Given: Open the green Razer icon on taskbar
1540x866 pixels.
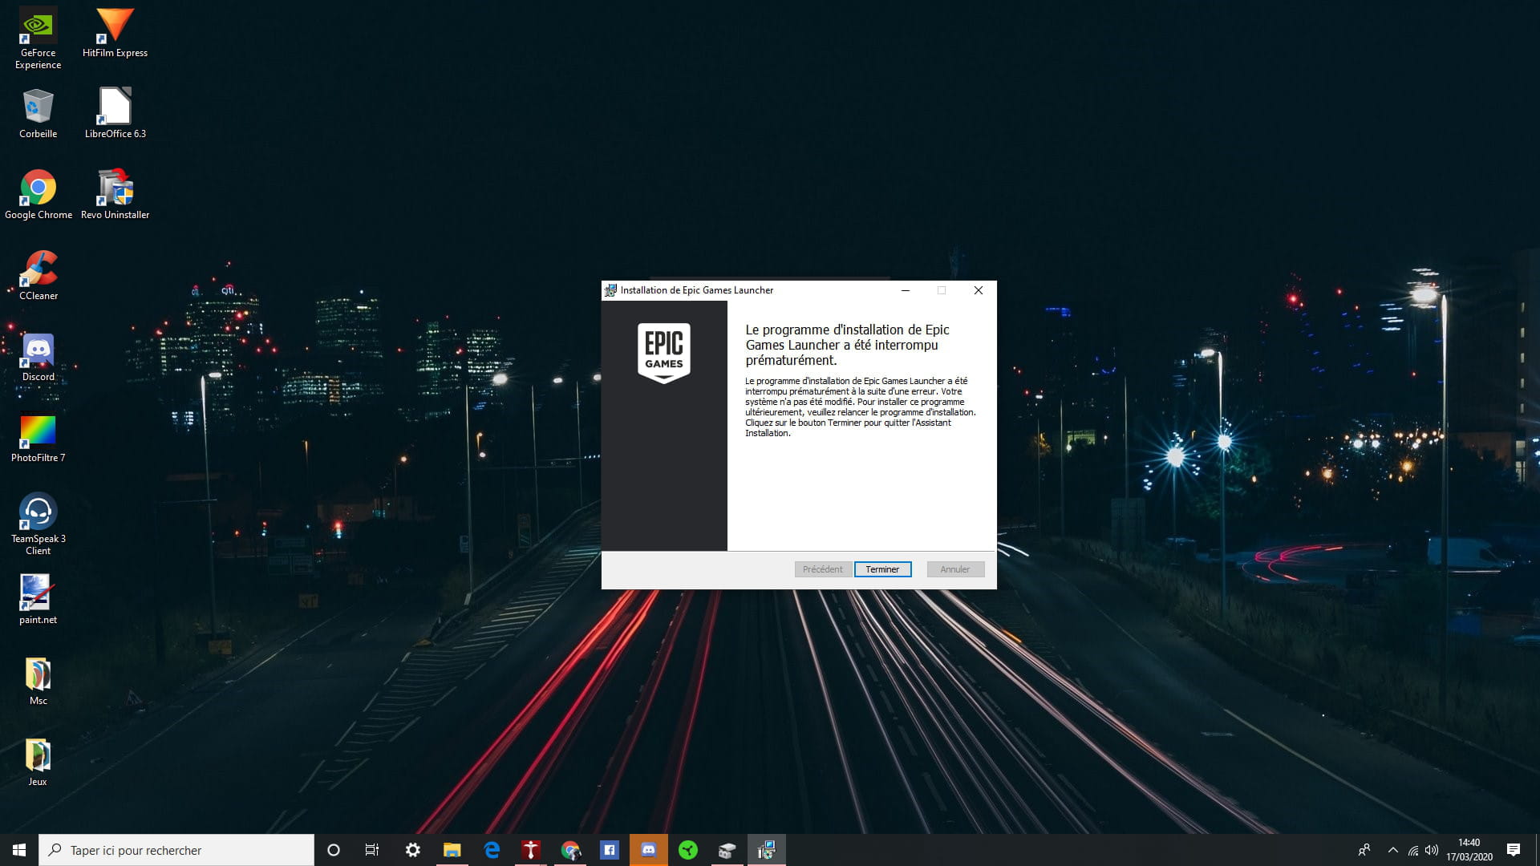Looking at the screenshot, I should (688, 850).
